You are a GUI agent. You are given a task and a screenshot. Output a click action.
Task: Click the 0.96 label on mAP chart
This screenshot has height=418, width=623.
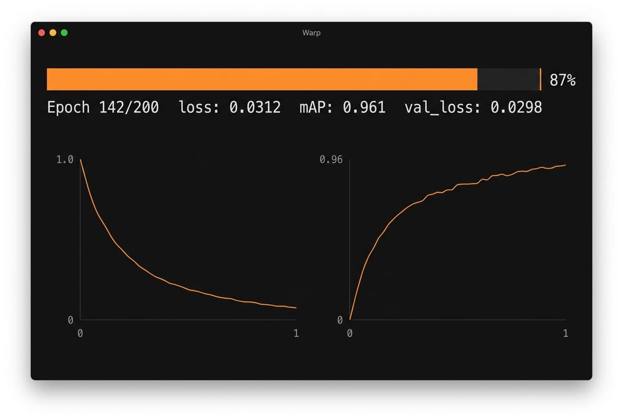tap(331, 160)
